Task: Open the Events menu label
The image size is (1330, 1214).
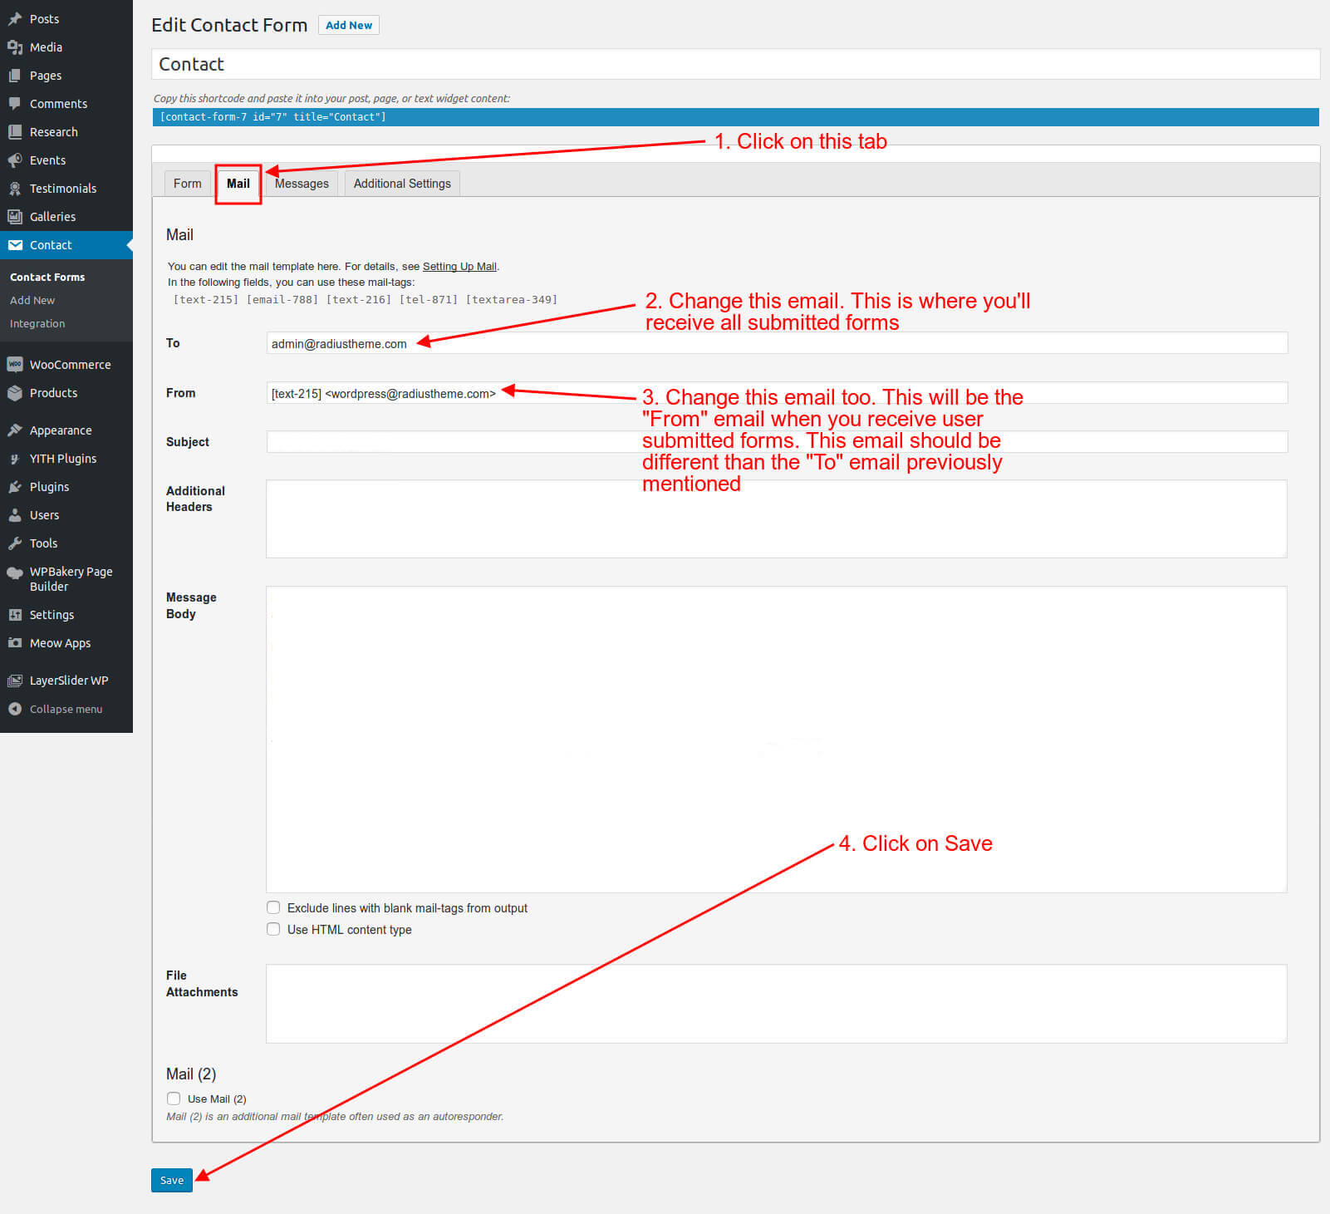Action: (47, 160)
